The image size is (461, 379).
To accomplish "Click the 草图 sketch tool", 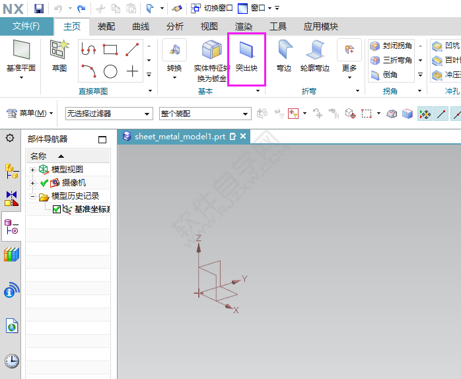I will click(x=59, y=56).
